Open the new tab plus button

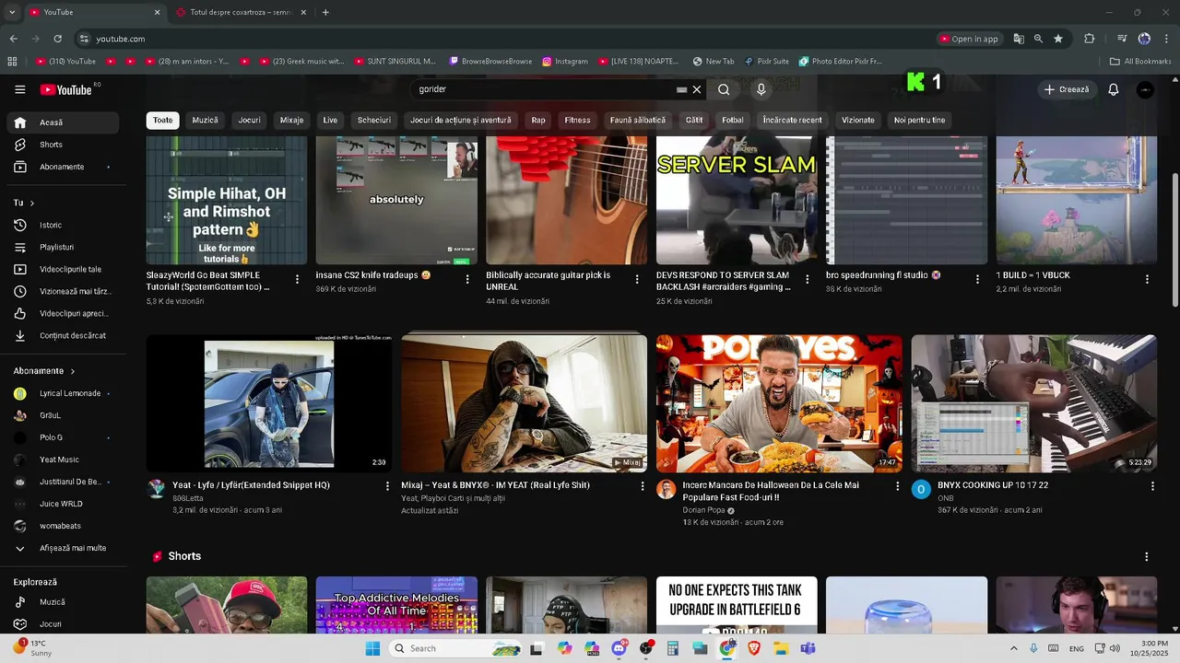(x=325, y=12)
